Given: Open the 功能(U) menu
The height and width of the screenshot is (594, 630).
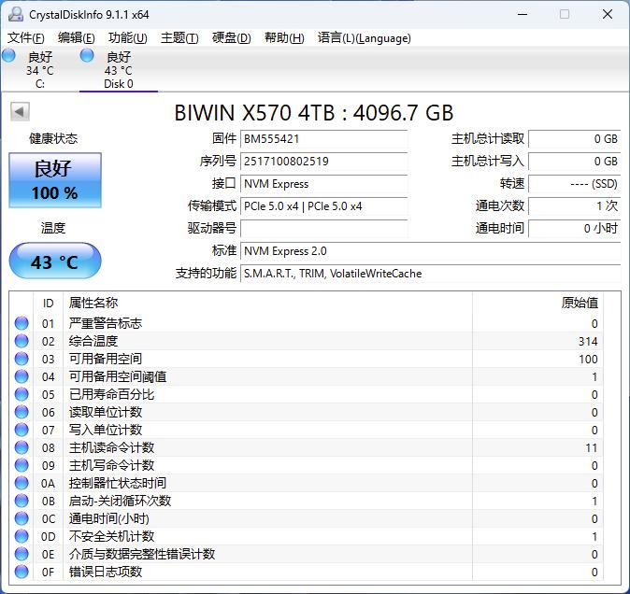Looking at the screenshot, I should click(128, 37).
